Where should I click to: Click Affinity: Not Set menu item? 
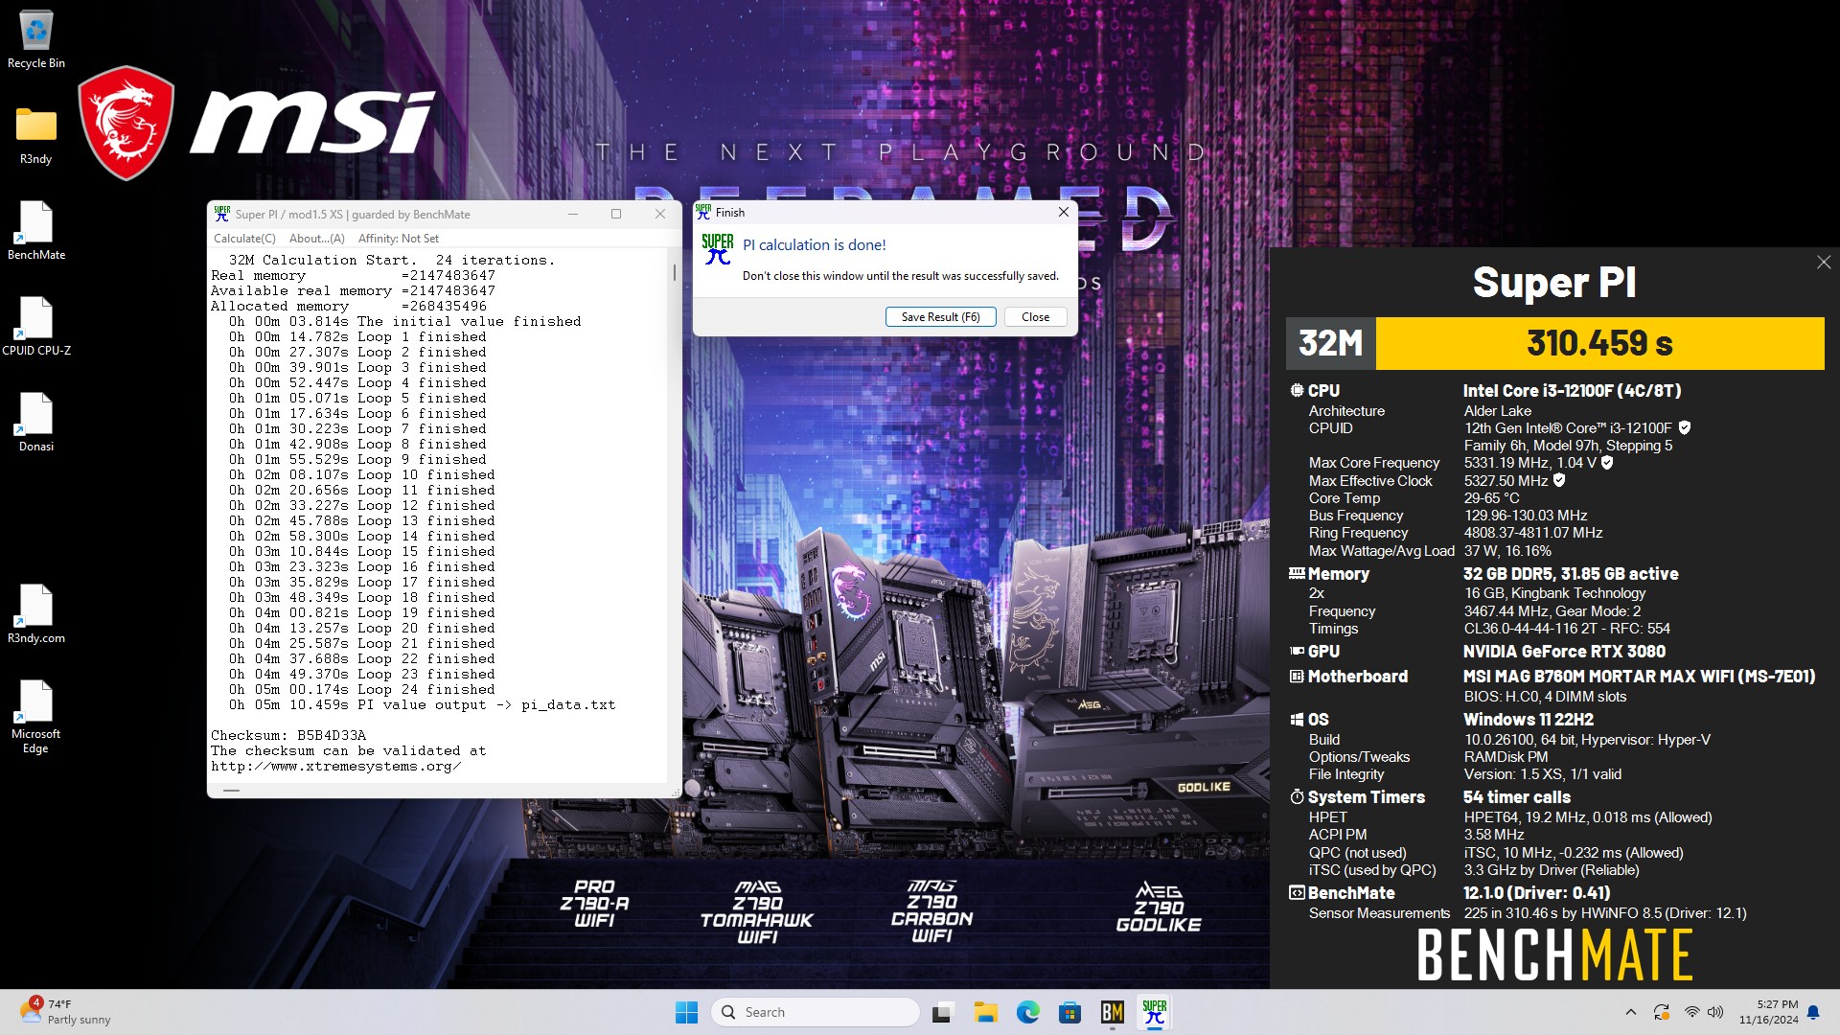(399, 239)
